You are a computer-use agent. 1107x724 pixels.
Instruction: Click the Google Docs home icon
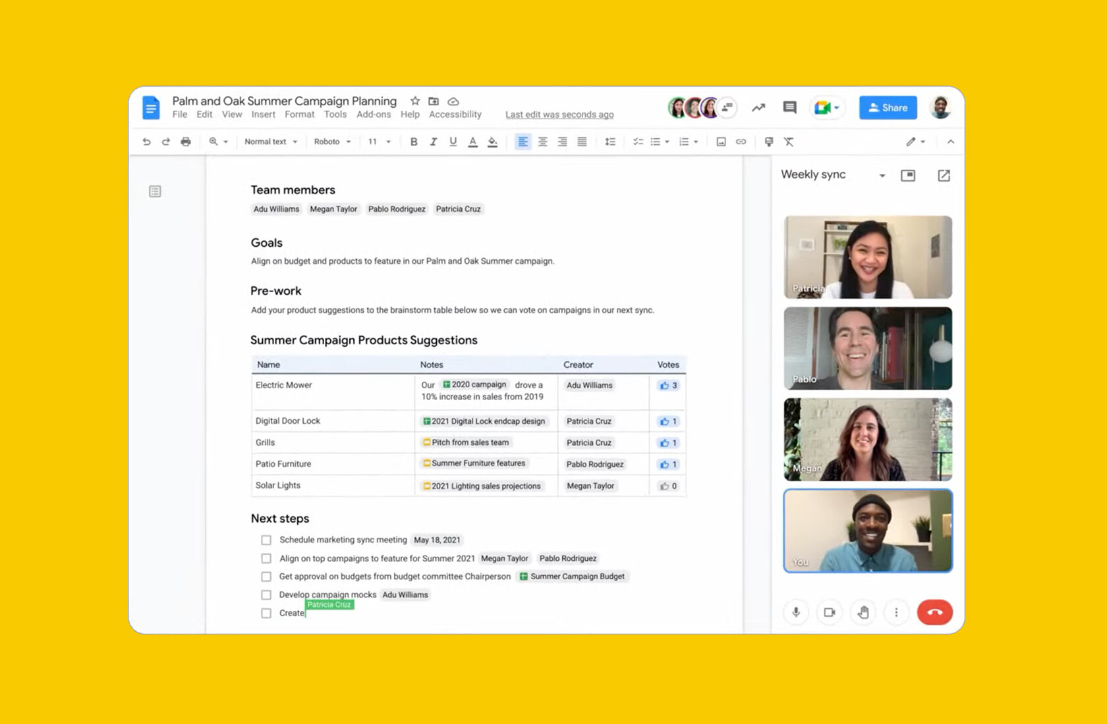pyautogui.click(x=151, y=107)
